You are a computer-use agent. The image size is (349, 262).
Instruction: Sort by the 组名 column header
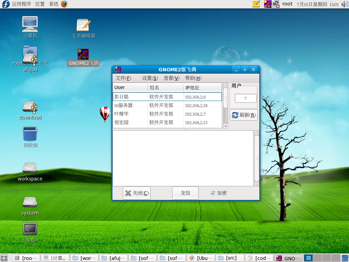166,87
